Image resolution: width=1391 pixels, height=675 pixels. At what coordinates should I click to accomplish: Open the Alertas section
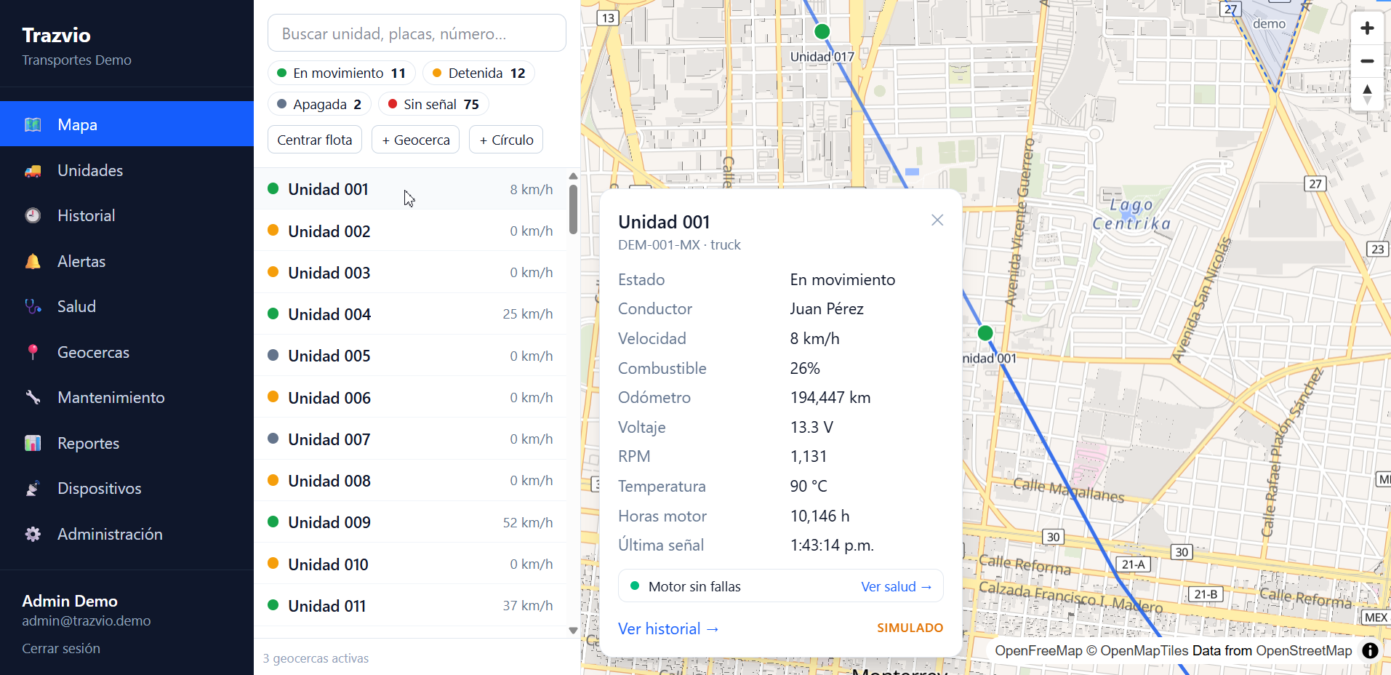tap(127, 261)
